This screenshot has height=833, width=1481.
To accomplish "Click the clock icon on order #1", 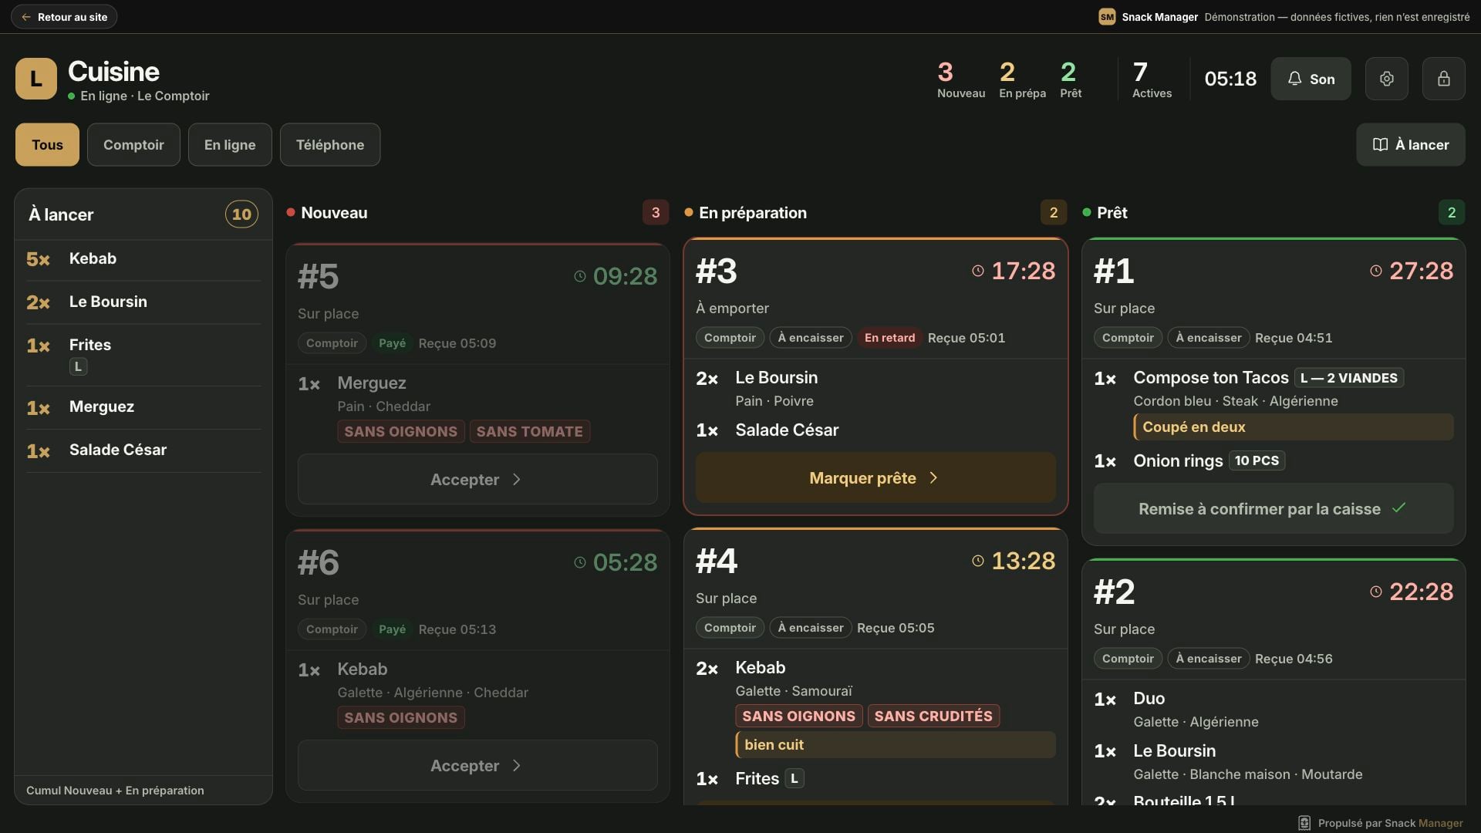I will click(x=1376, y=271).
